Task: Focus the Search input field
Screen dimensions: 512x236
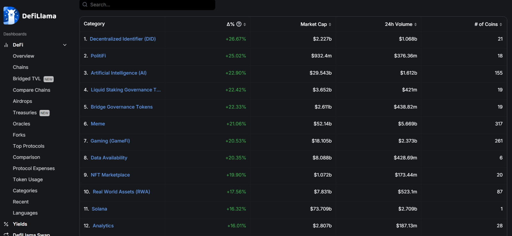Action: (150, 4)
